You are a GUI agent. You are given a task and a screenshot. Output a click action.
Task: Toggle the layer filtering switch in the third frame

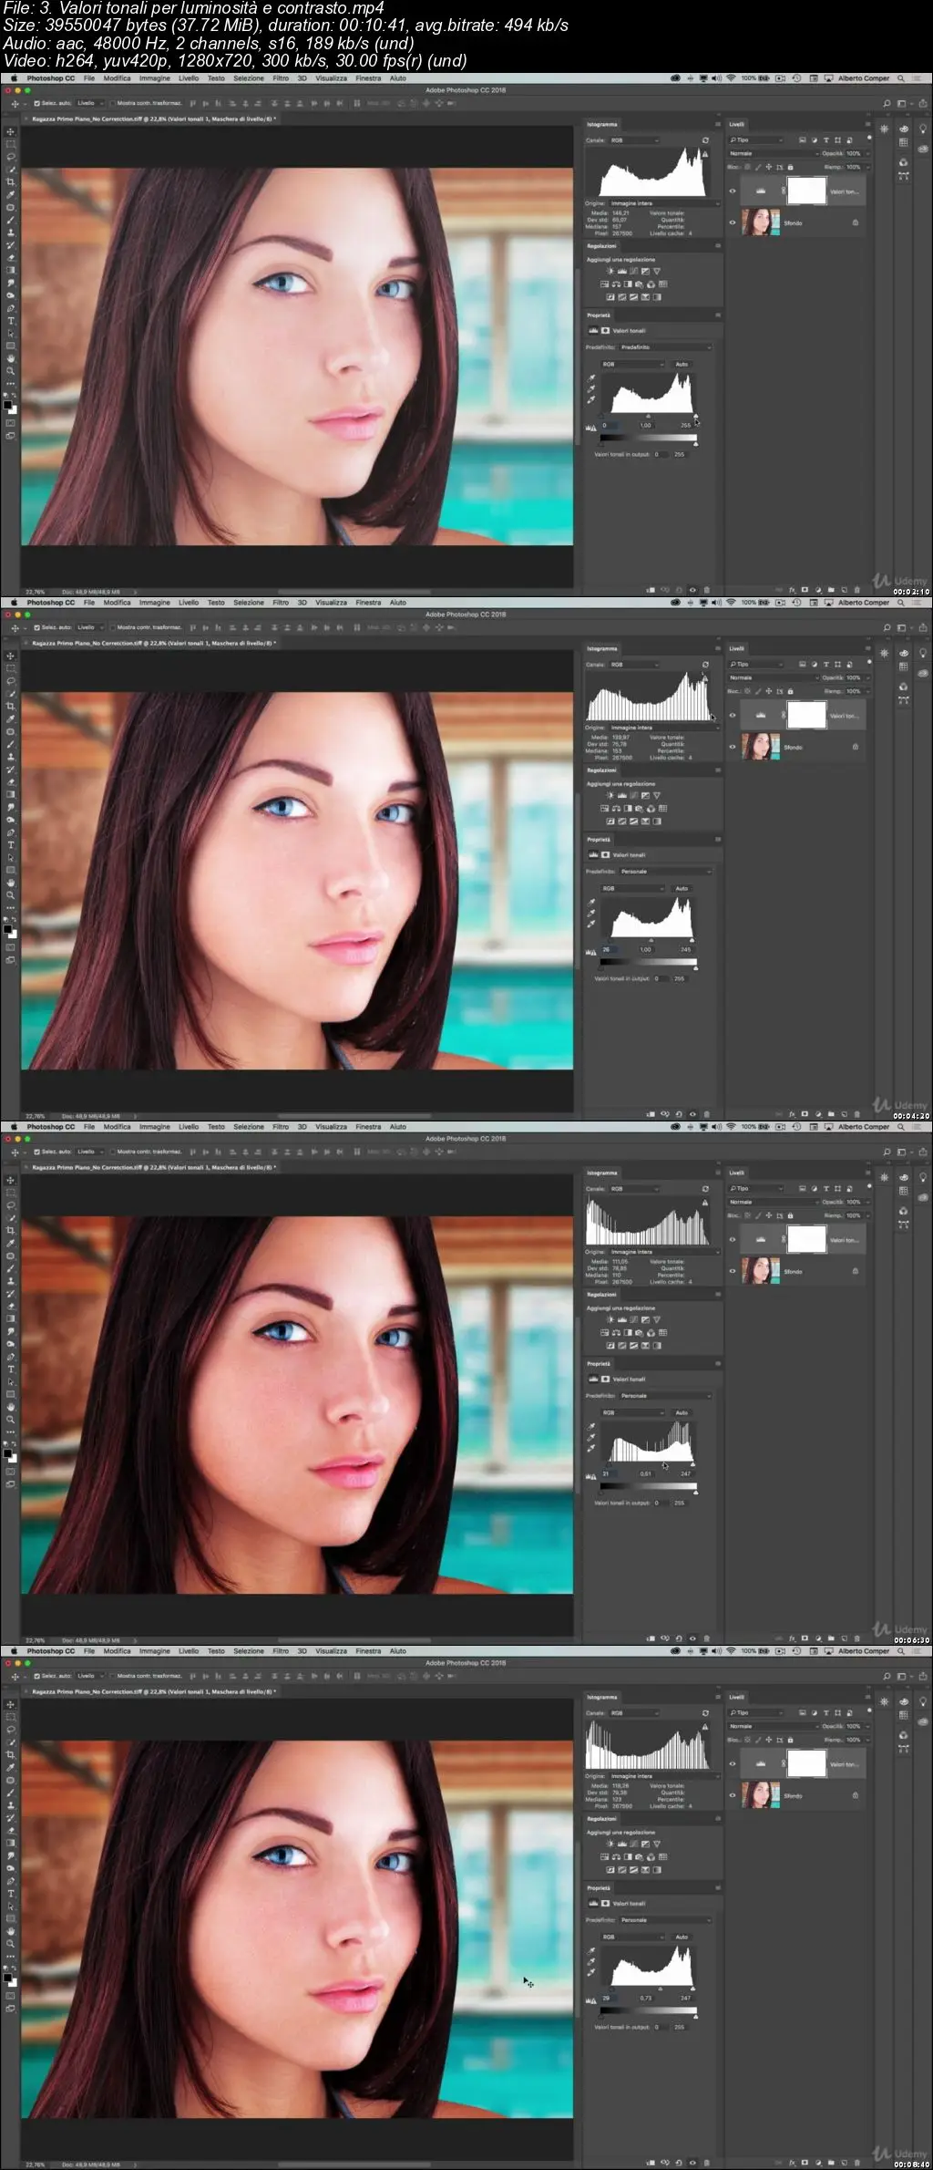pos(869,1187)
